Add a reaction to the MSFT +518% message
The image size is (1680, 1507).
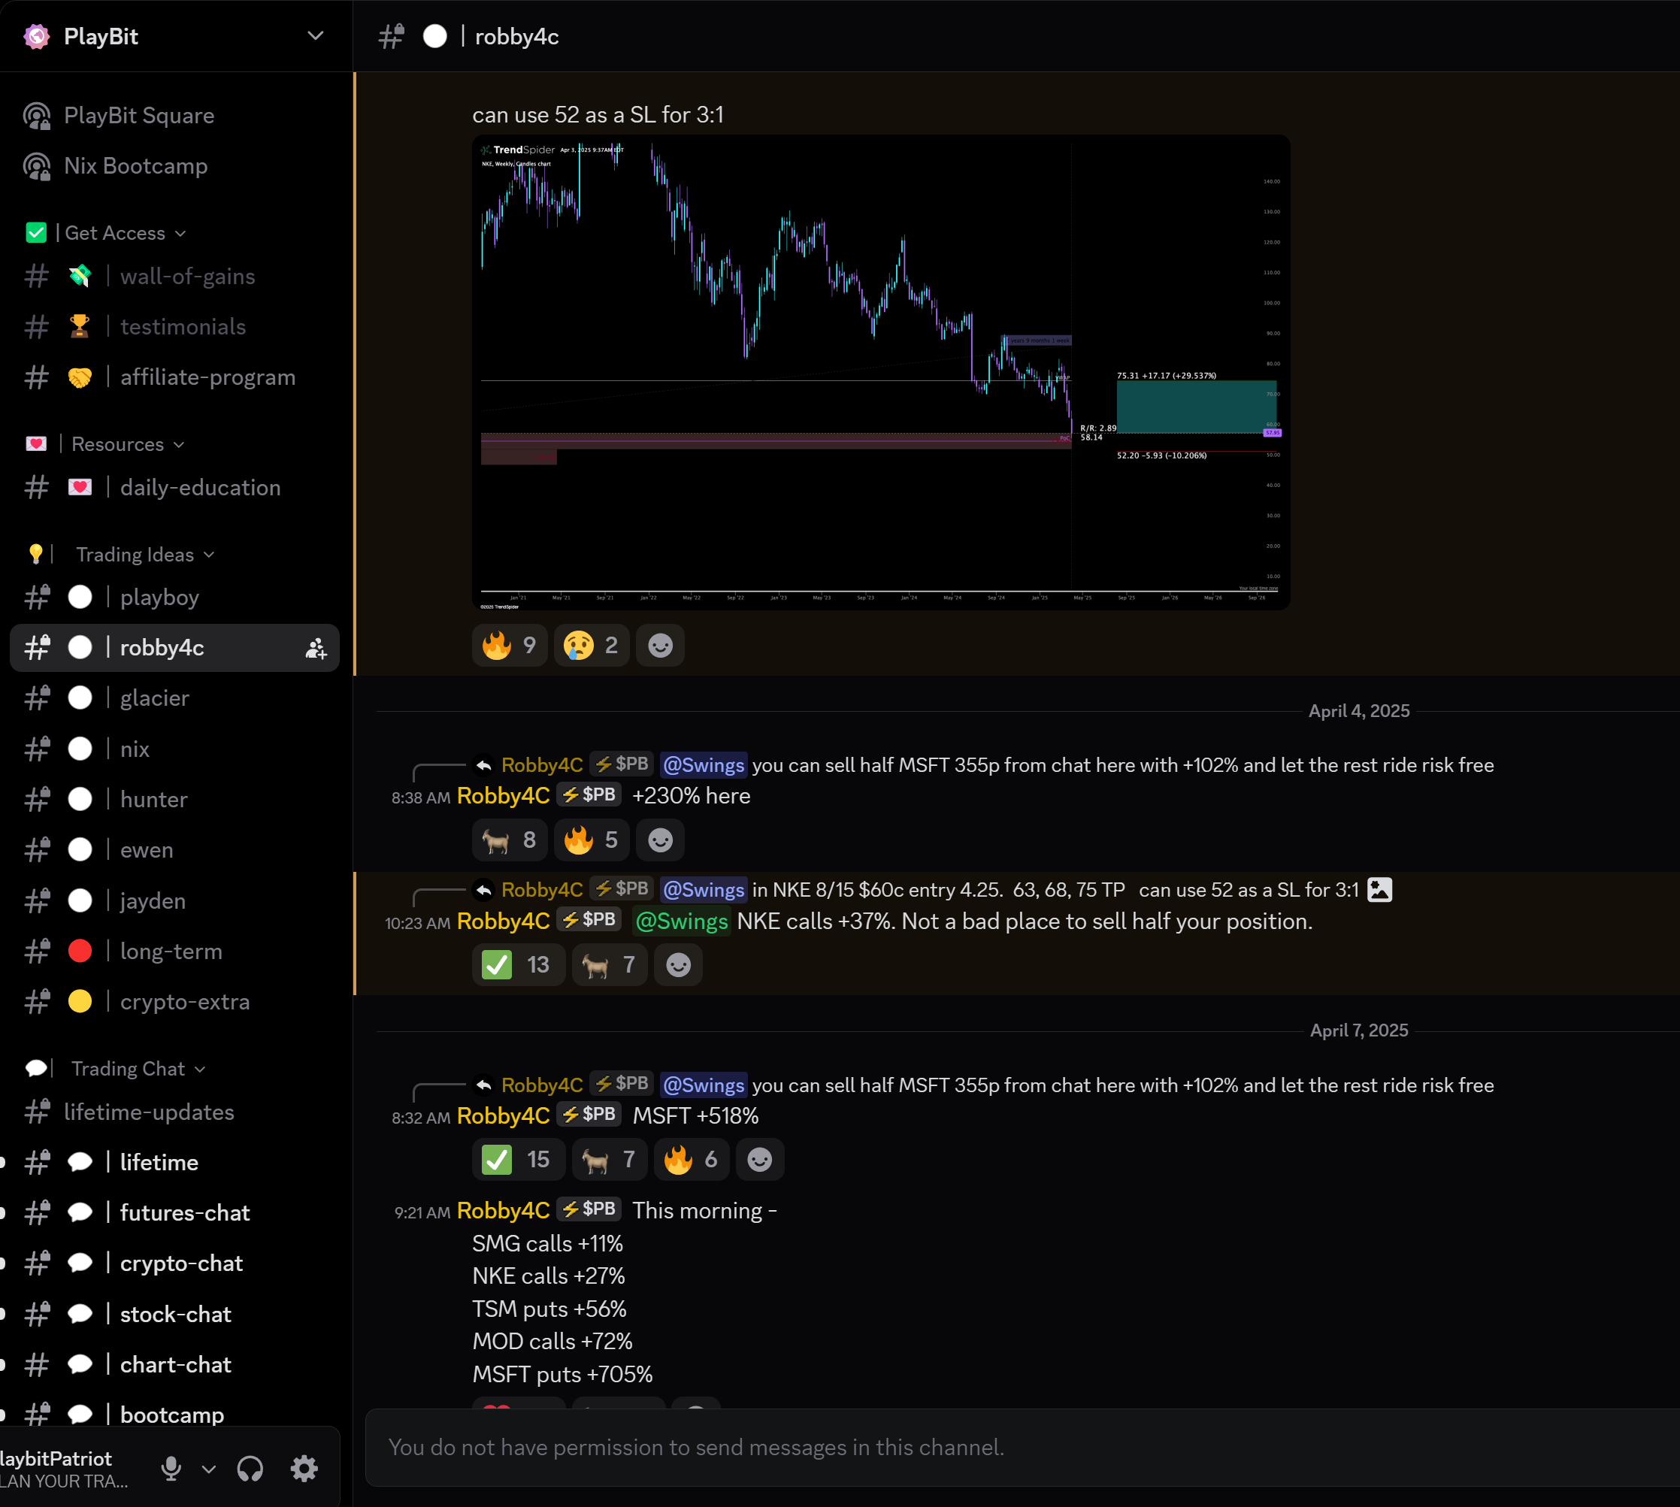point(759,1159)
